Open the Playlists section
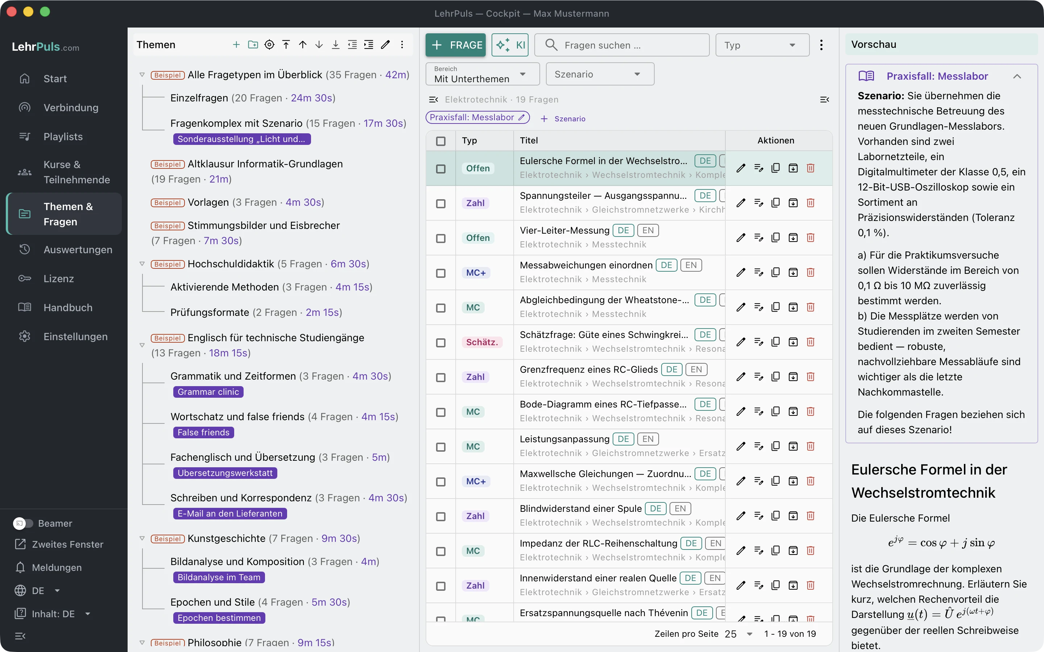This screenshot has height=652, width=1044. tap(63, 136)
